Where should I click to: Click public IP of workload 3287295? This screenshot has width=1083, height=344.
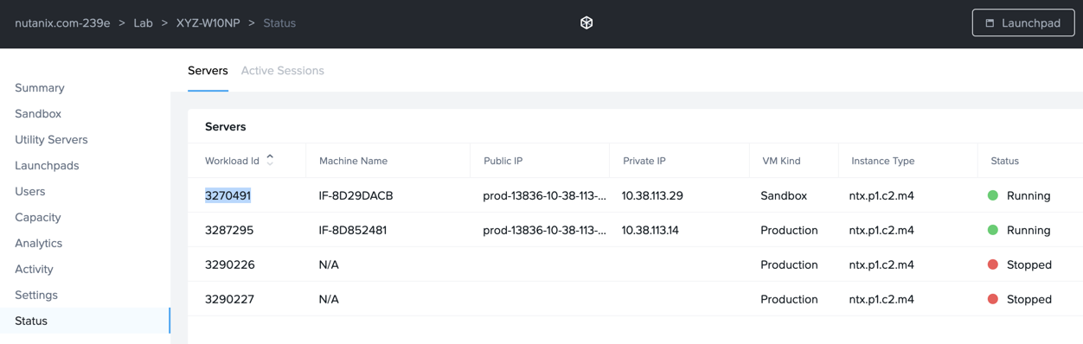tap(544, 230)
